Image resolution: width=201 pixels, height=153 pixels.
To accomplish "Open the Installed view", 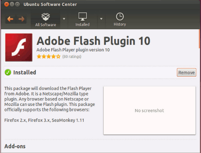I will [82, 20].
